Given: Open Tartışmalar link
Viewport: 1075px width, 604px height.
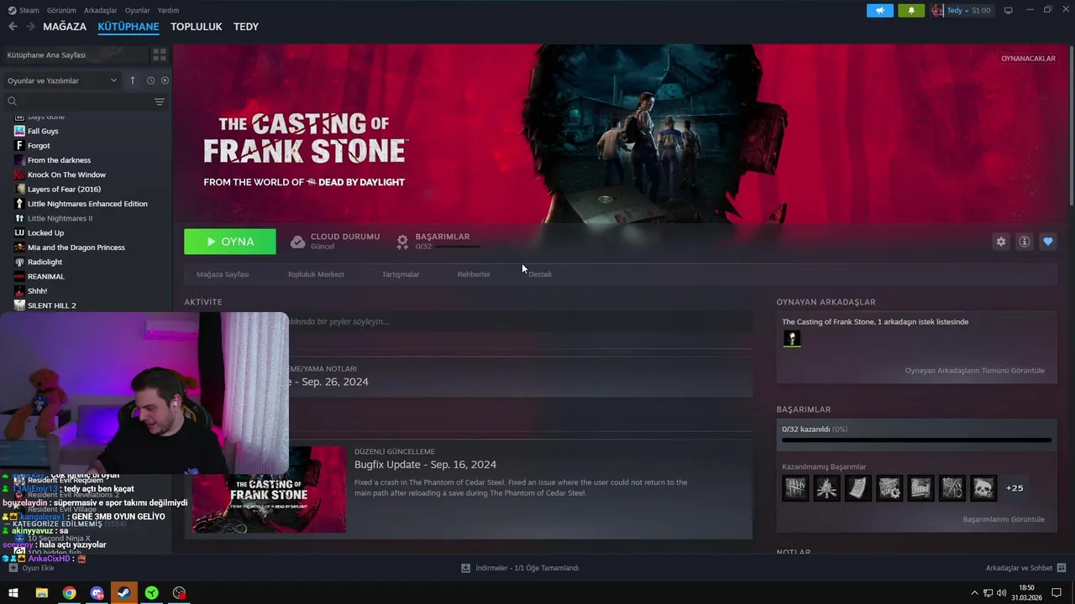Looking at the screenshot, I should pyautogui.click(x=401, y=274).
